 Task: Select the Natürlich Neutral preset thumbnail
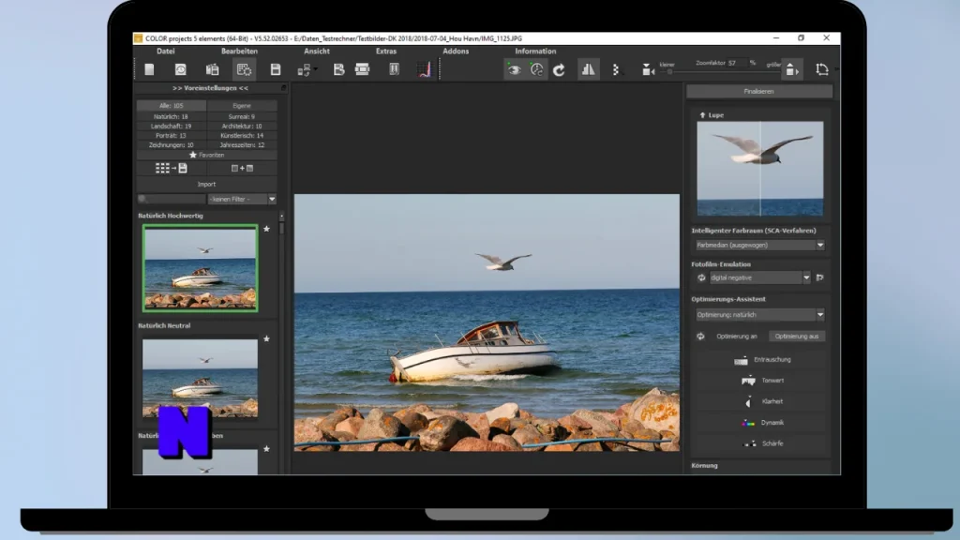(x=201, y=378)
